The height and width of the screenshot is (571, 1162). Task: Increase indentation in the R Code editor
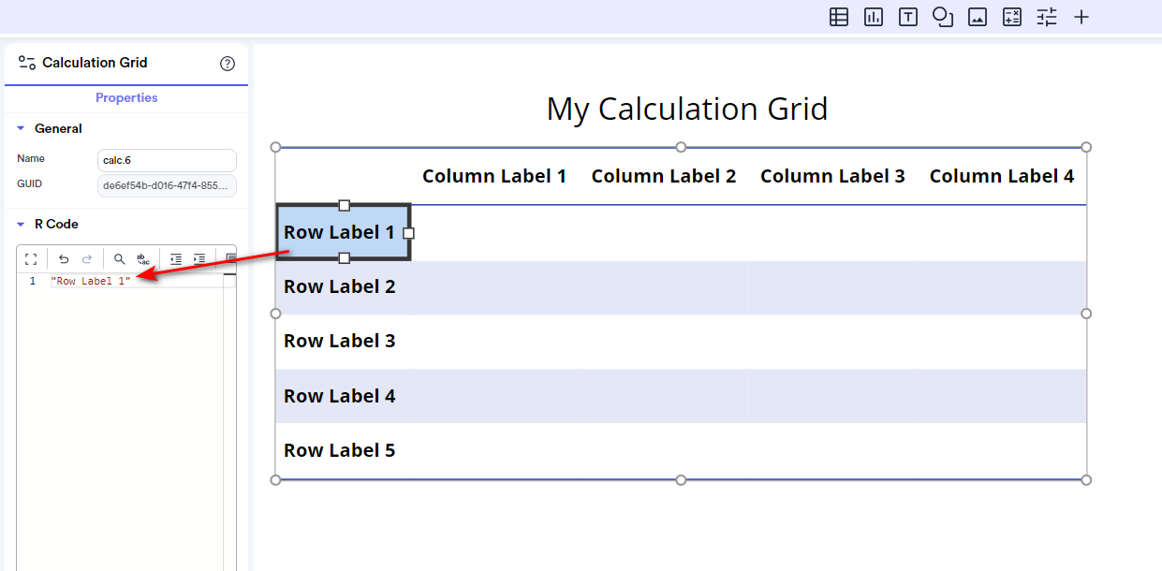tap(199, 258)
